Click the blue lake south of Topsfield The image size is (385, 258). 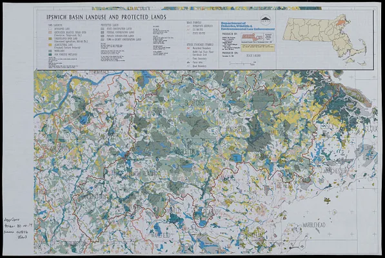236,157
